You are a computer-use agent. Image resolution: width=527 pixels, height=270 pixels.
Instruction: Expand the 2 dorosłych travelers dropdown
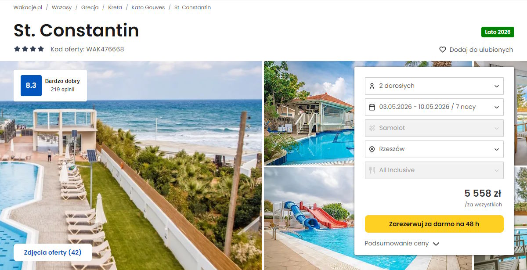point(434,86)
